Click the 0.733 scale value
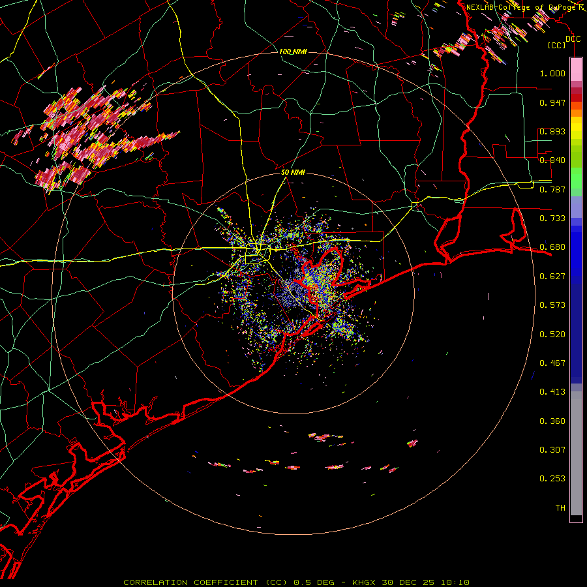Viewport: 587px width, 587px height. [552, 218]
